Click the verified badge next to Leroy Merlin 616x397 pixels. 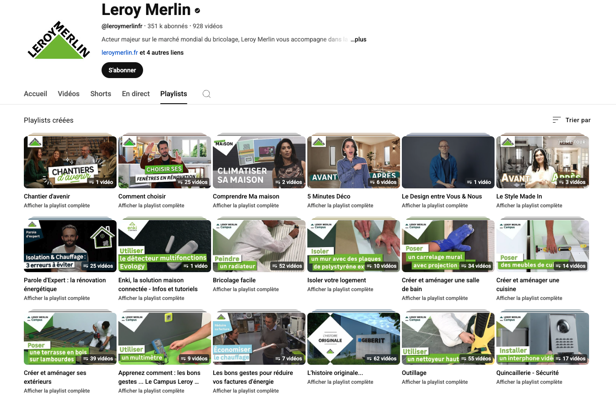tap(197, 10)
